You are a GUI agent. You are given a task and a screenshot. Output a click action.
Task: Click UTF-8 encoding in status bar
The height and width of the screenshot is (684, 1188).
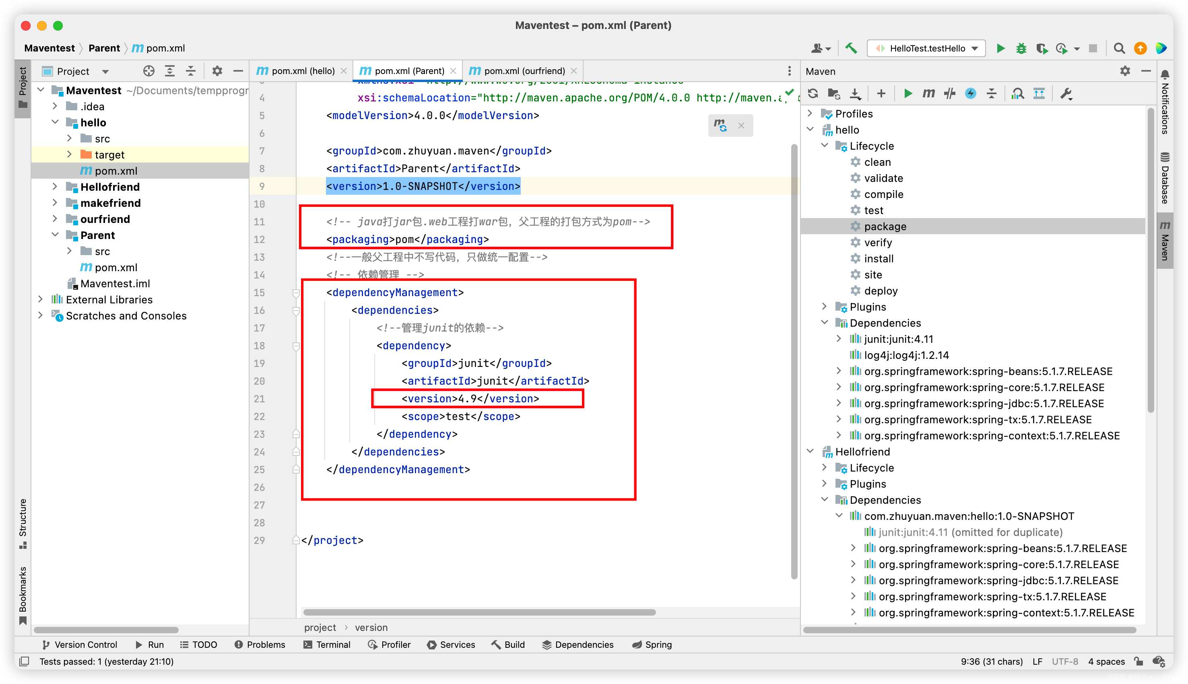point(1065,661)
